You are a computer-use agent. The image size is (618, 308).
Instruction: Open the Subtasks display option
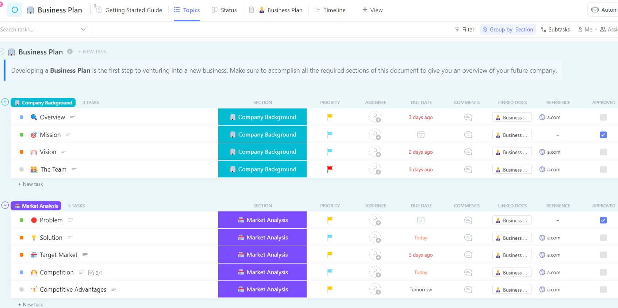pyautogui.click(x=555, y=30)
